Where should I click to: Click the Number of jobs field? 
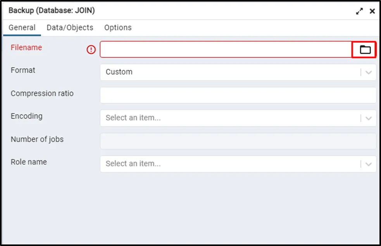click(238, 141)
